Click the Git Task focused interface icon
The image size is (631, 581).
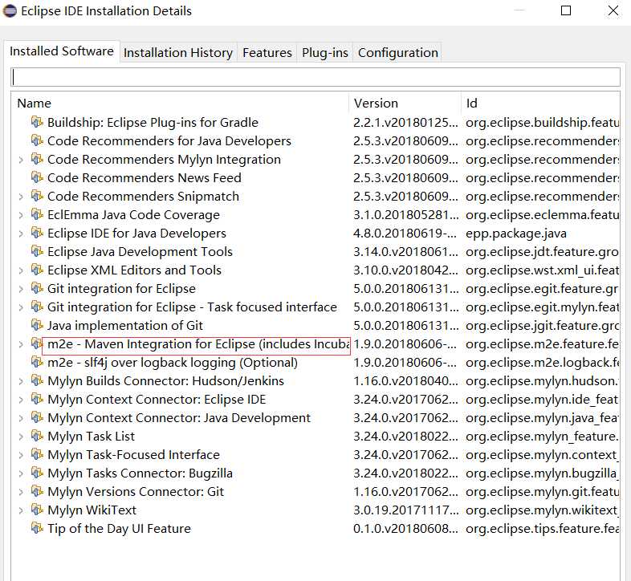[x=37, y=307]
